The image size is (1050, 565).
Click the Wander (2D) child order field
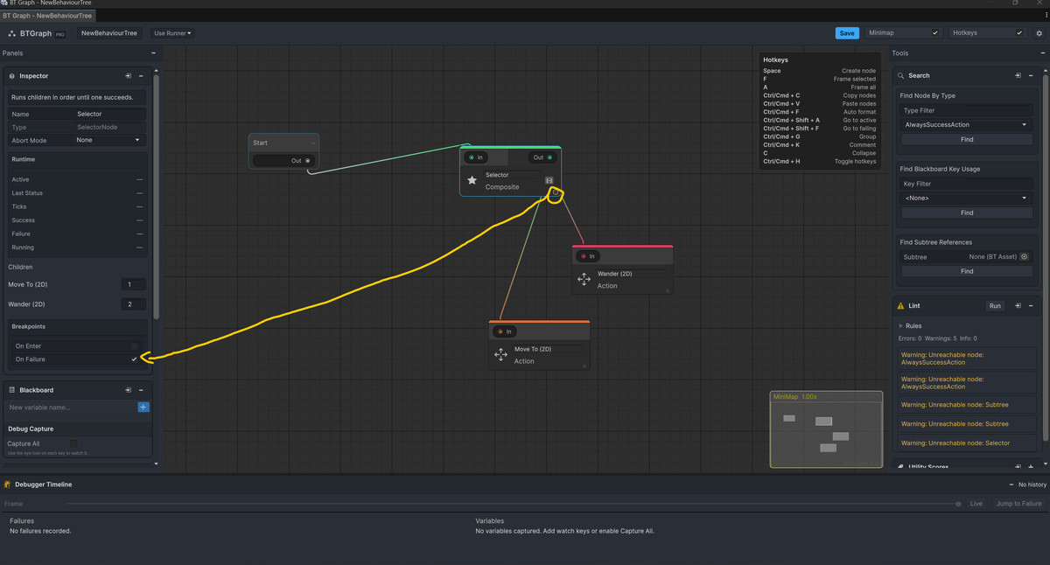[x=134, y=304]
